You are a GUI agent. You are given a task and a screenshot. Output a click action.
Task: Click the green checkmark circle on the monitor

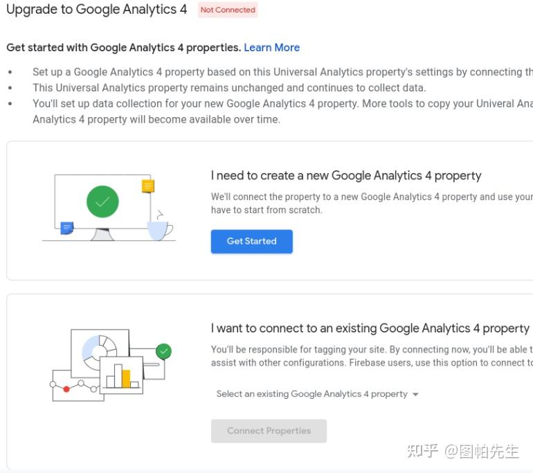tap(102, 202)
